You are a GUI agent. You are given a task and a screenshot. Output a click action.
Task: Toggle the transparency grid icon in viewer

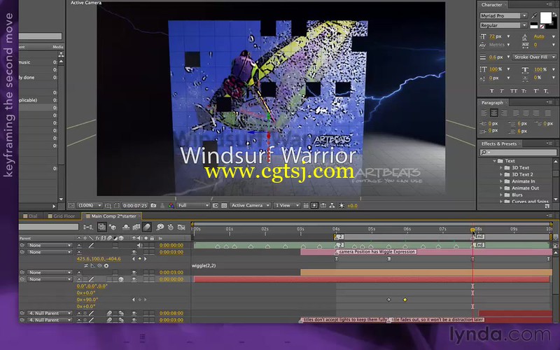[224, 205]
